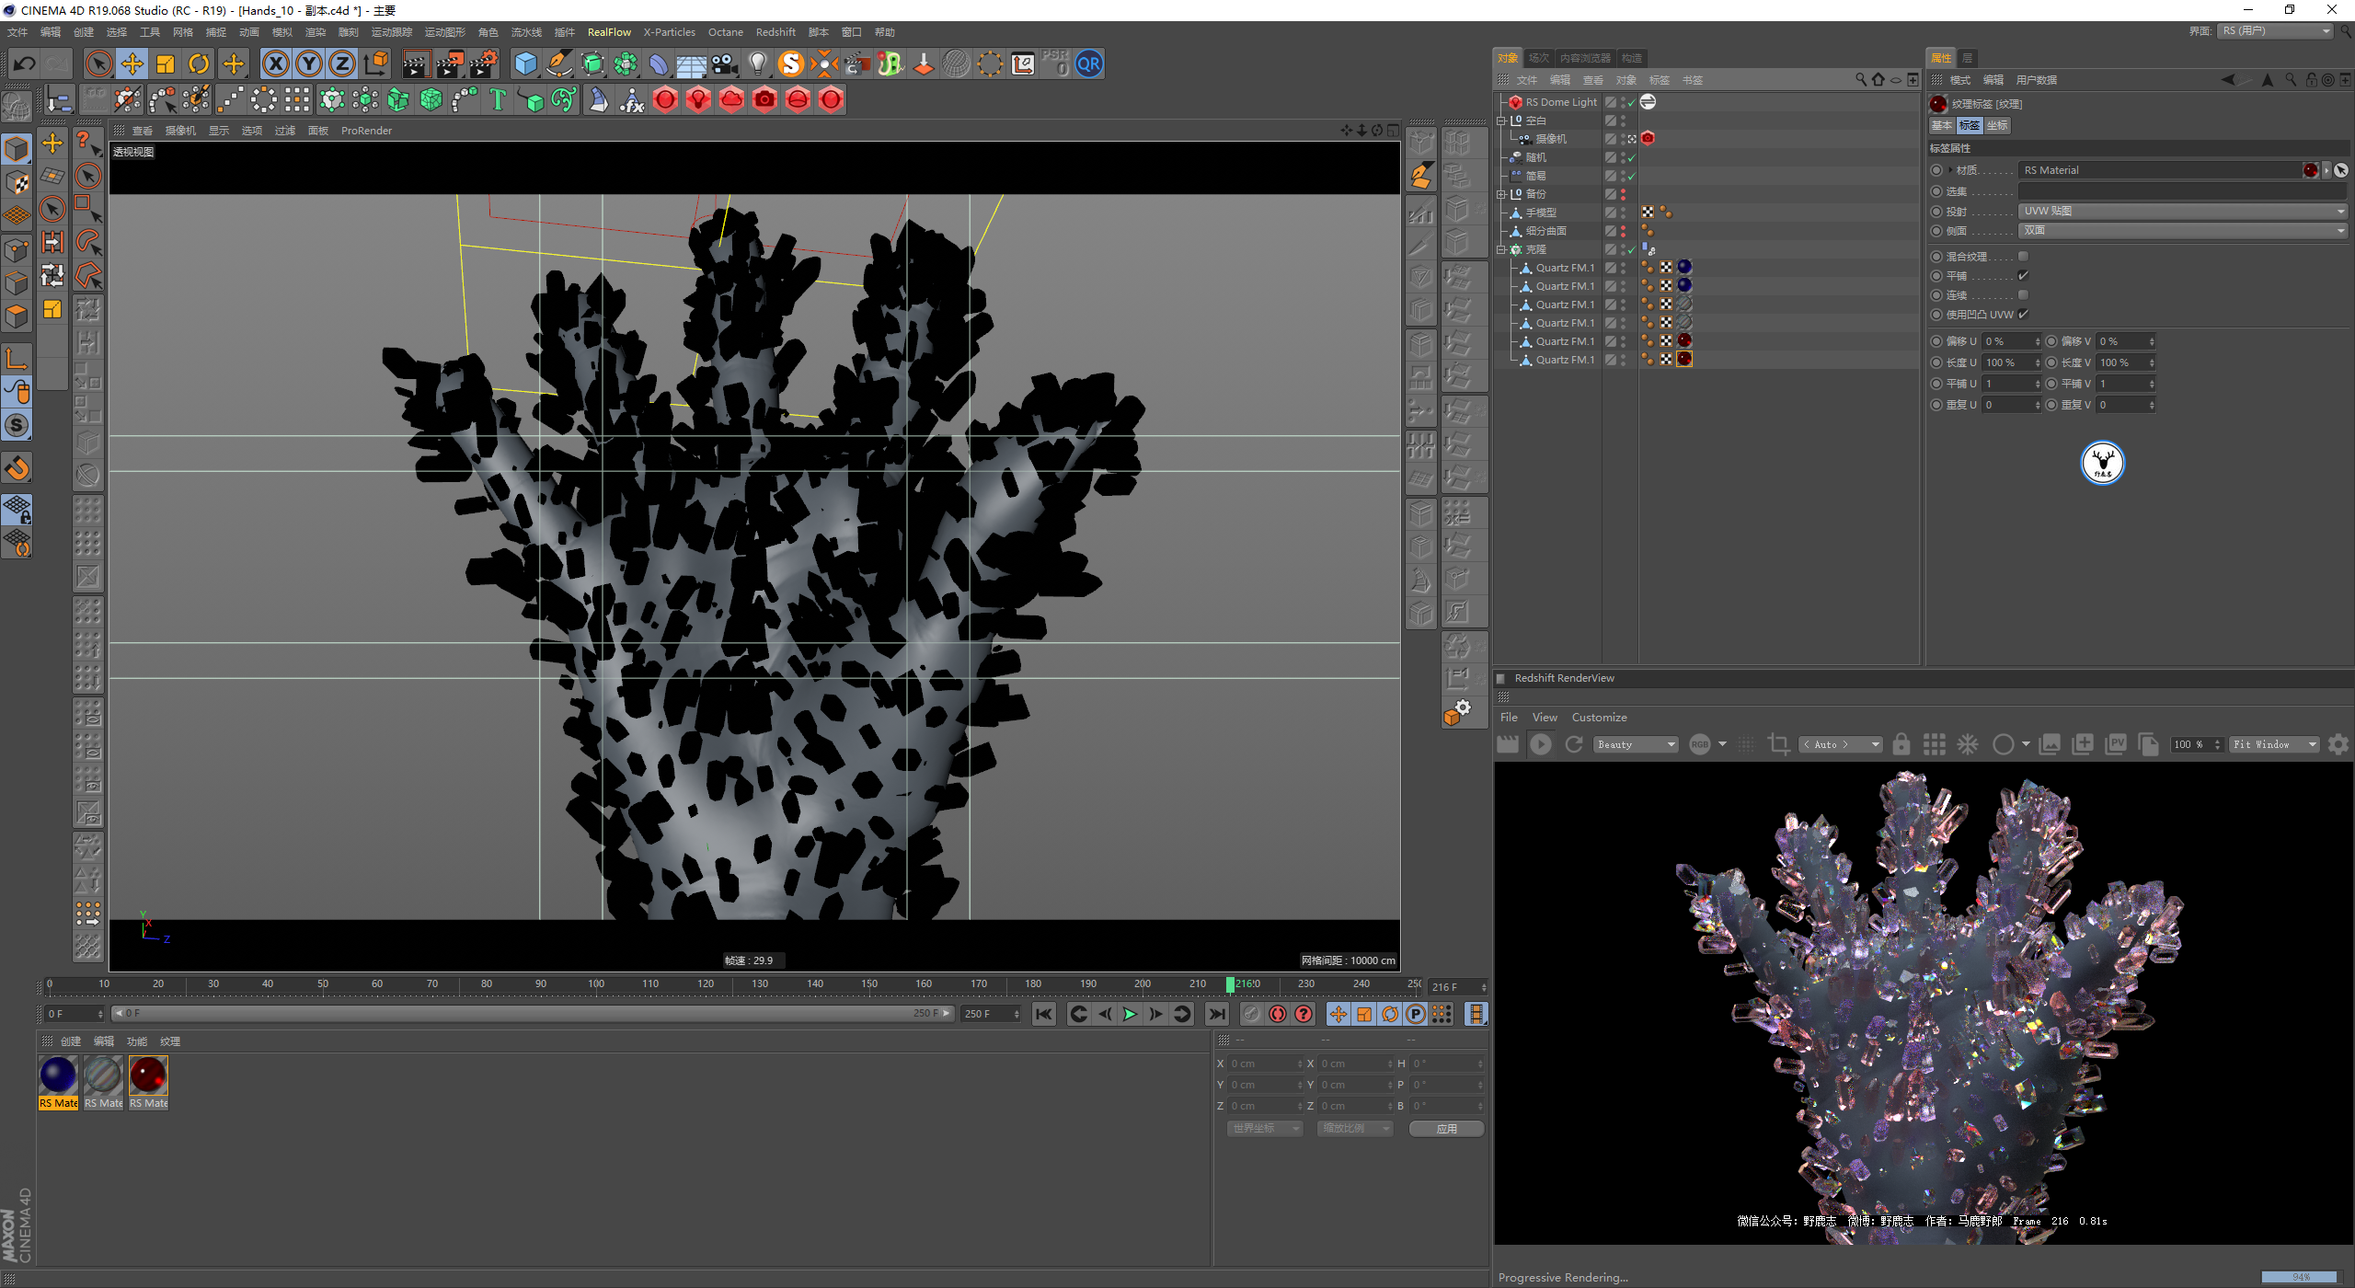
Task: Click the light bulb icon
Action: point(757,63)
